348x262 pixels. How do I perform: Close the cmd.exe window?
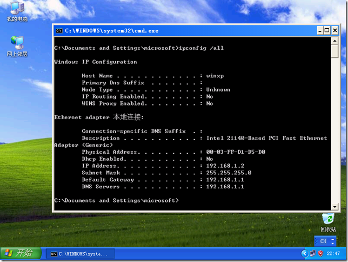pyautogui.click(x=334, y=30)
